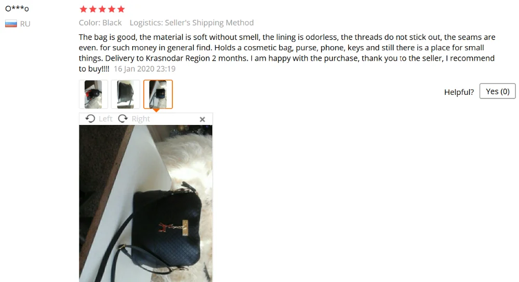The width and height of the screenshot is (519, 282).
Task: Click the first red star
Action: coord(84,9)
